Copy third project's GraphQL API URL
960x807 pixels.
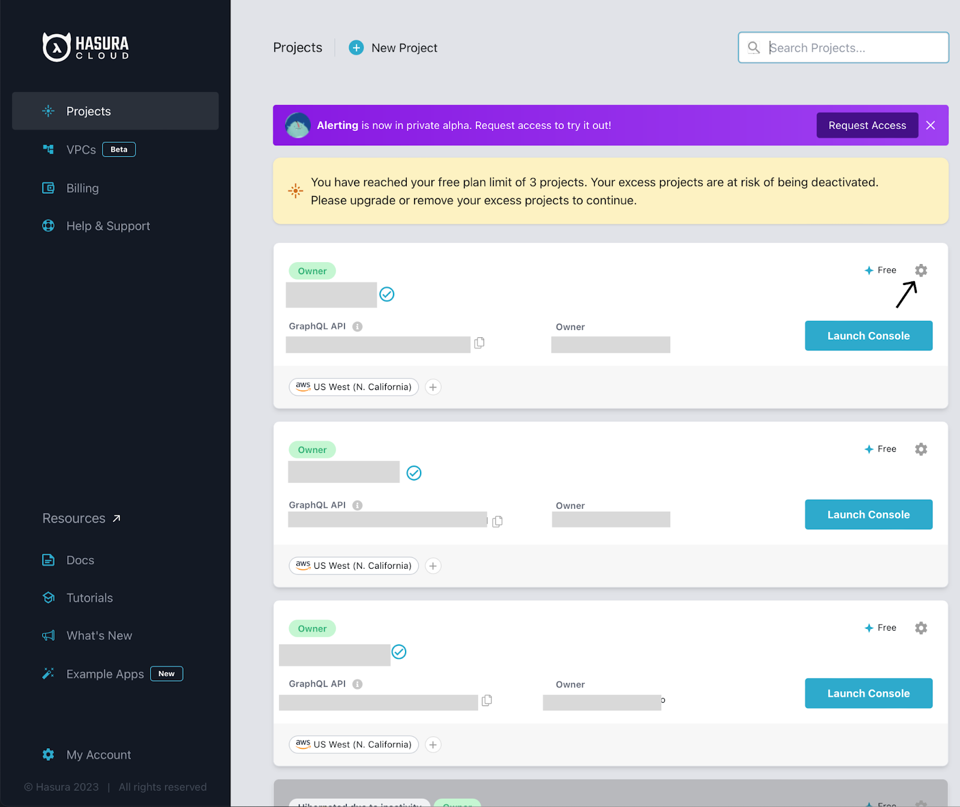(487, 700)
